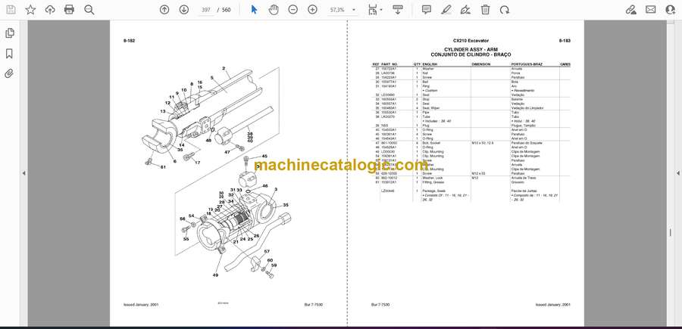Click callout number 45 on the diagram
This screenshot has height=329, width=682.
tap(264, 157)
